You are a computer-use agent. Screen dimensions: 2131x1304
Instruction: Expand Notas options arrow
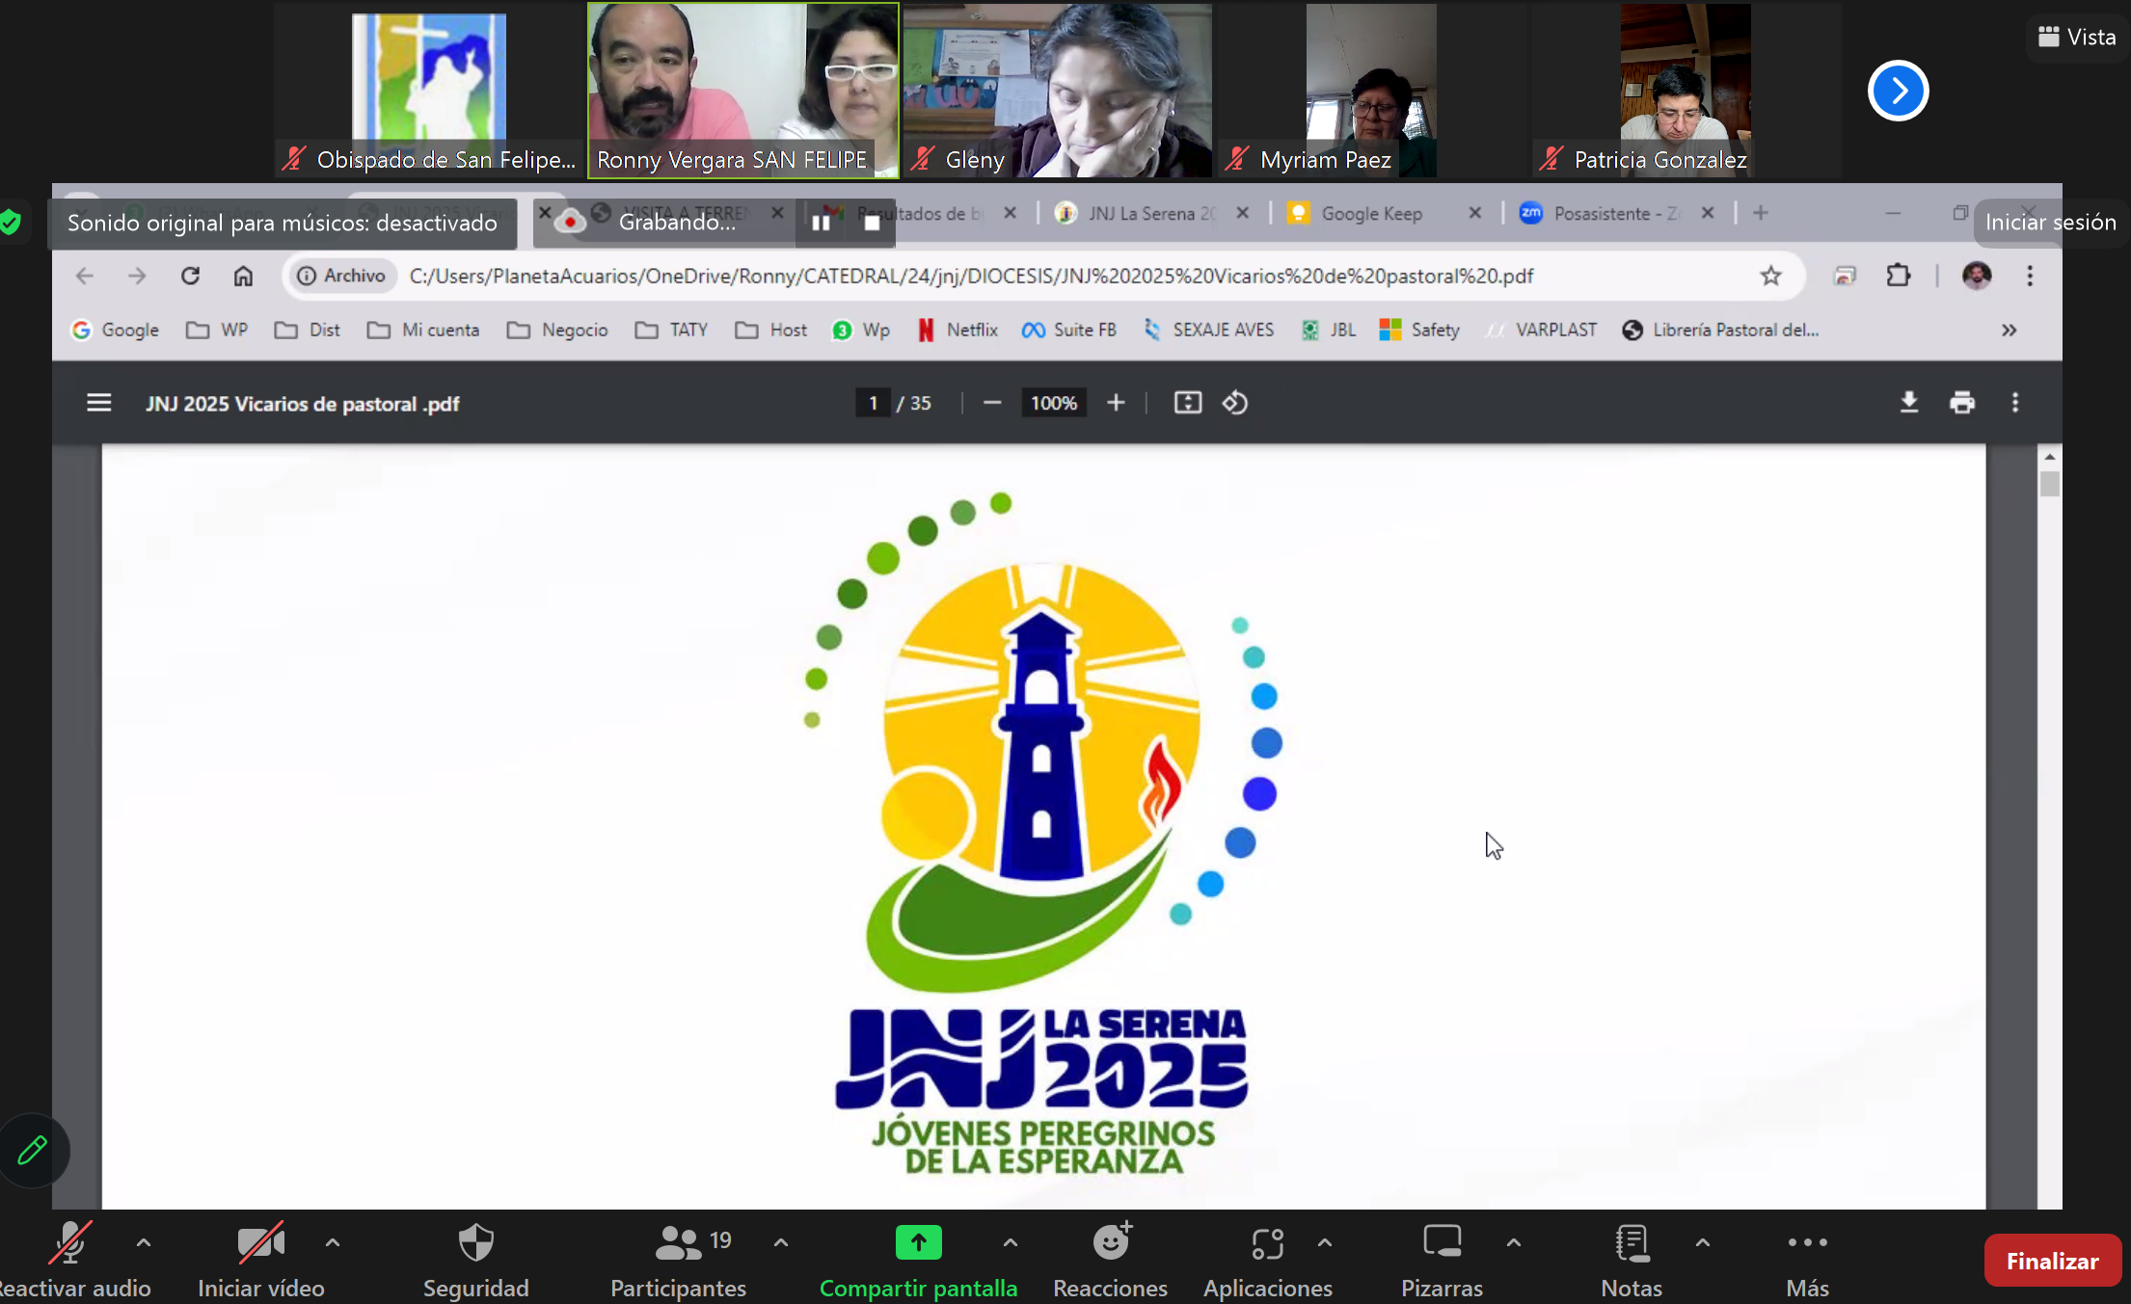[x=1703, y=1242]
